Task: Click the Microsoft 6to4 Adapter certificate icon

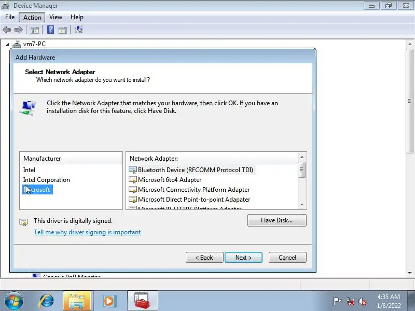Action: pos(133,180)
